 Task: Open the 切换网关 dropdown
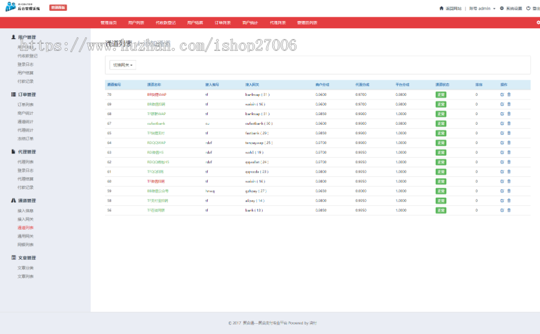122,65
